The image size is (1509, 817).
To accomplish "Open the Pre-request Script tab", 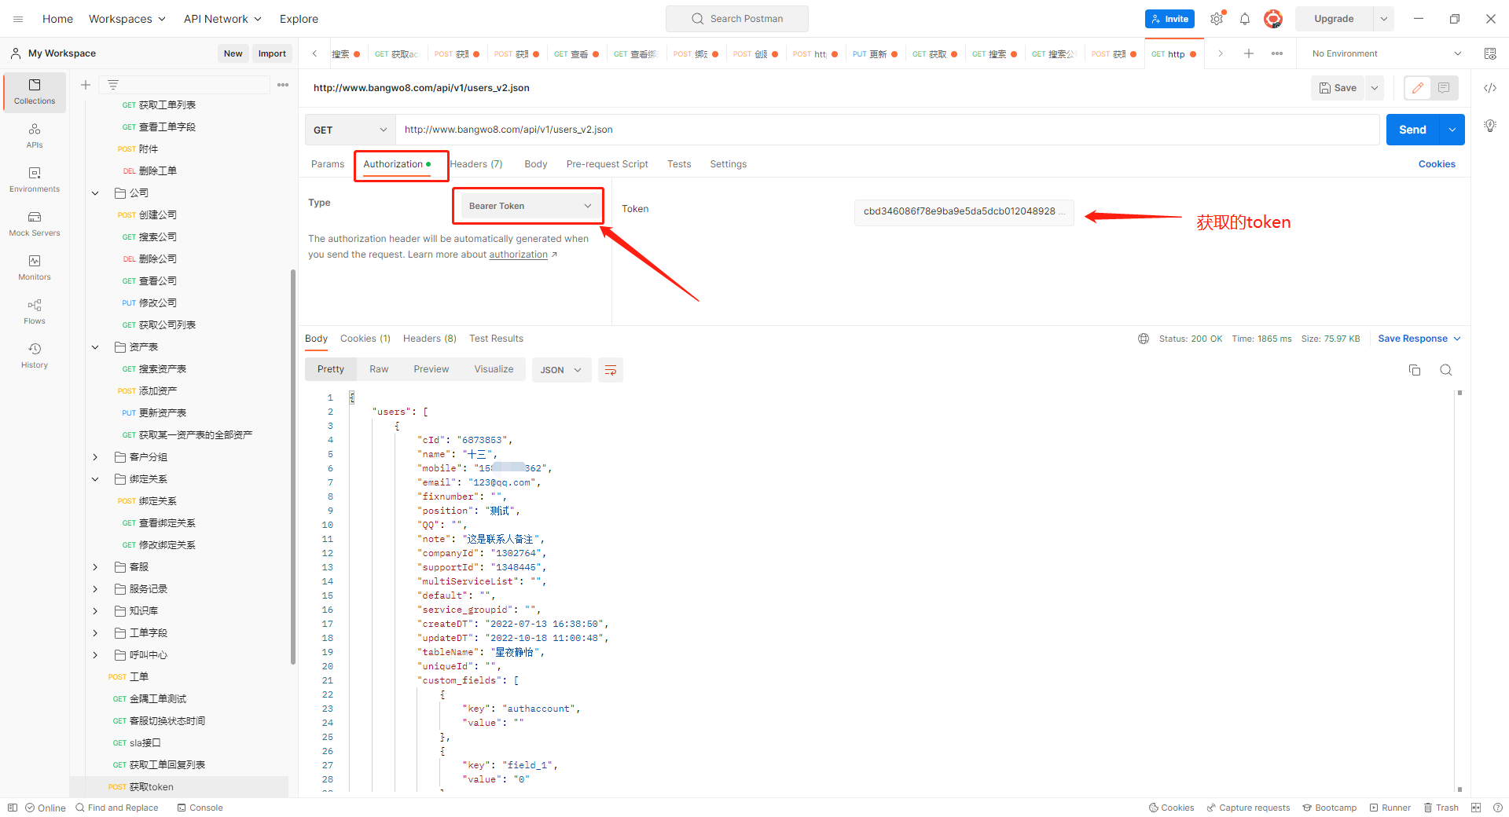I will click(x=607, y=164).
